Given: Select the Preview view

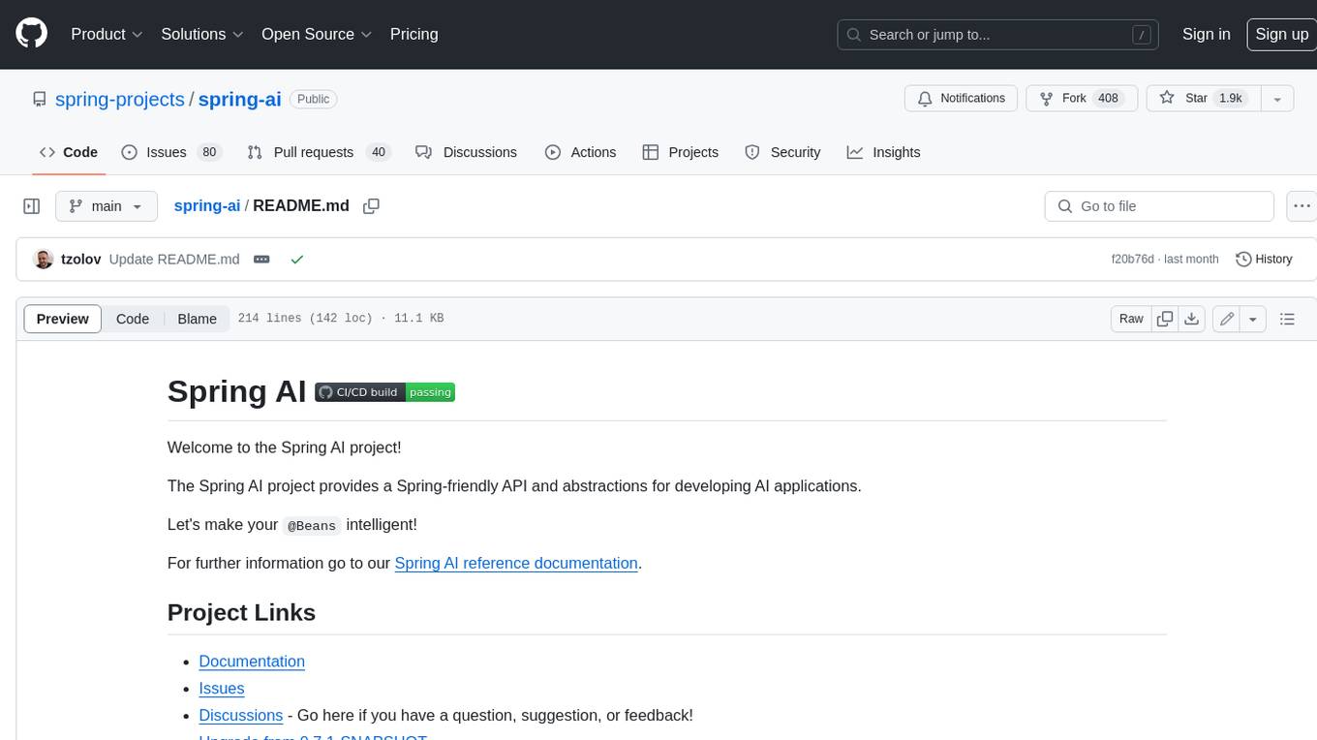Looking at the screenshot, I should click(x=62, y=319).
